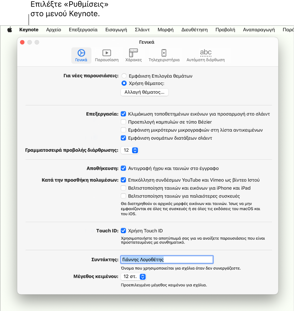Toggle Εμφάνιση ονομάτων διατάξεων σλάιντ
The width and height of the screenshot is (294, 311).
pyautogui.click(x=123, y=138)
